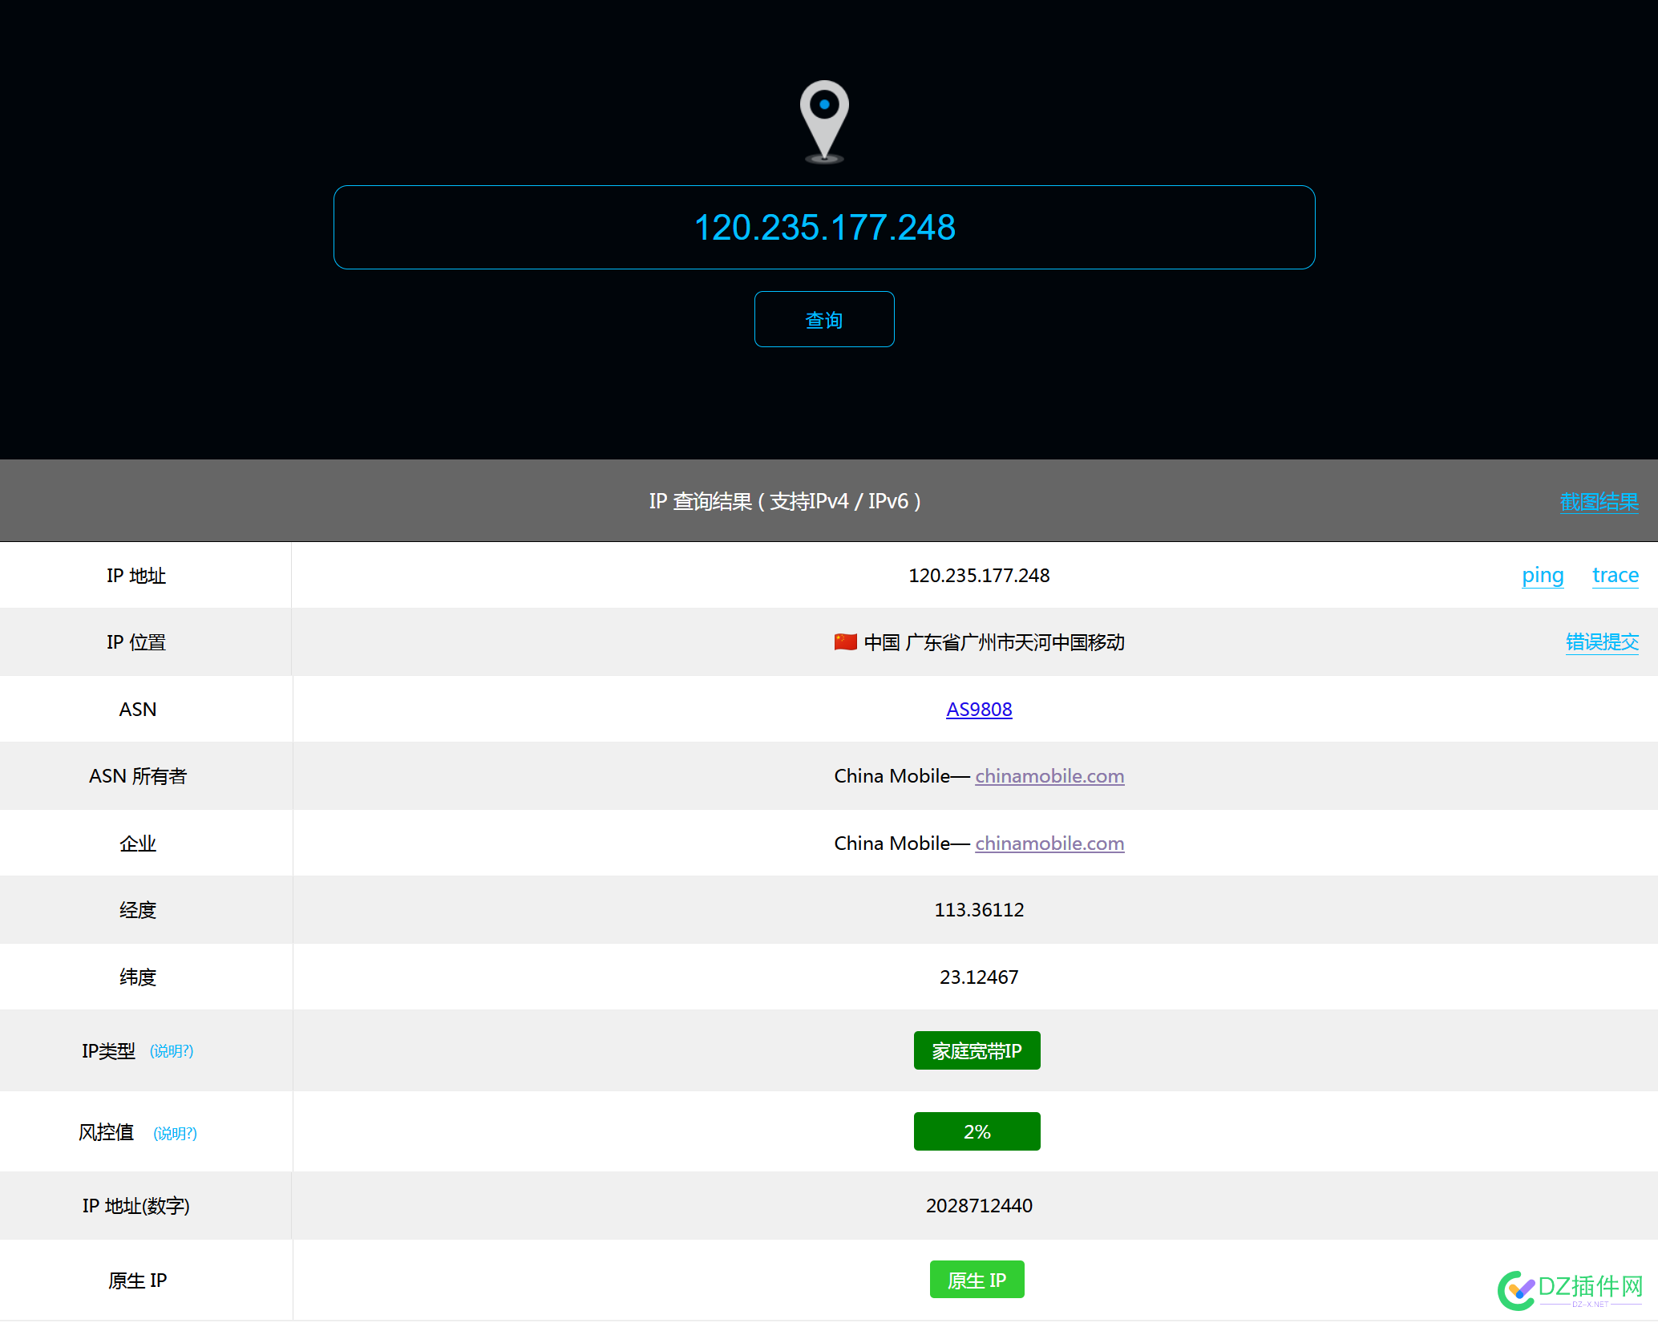Click the IP 位置 row label
This screenshot has height=1323, width=1658.
pyautogui.click(x=136, y=642)
